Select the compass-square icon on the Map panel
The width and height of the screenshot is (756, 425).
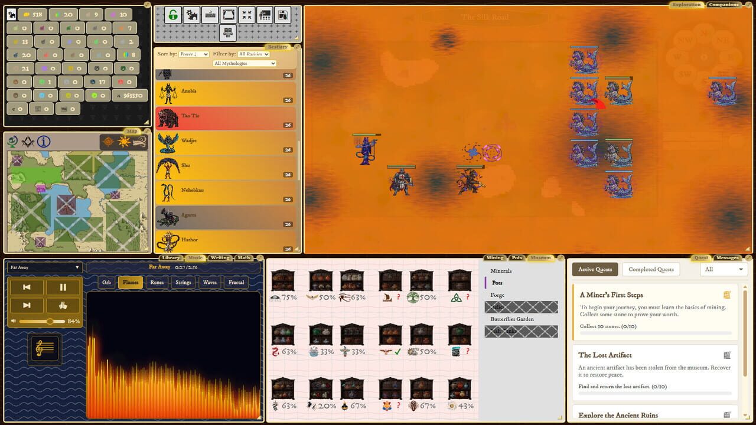[x=27, y=142]
